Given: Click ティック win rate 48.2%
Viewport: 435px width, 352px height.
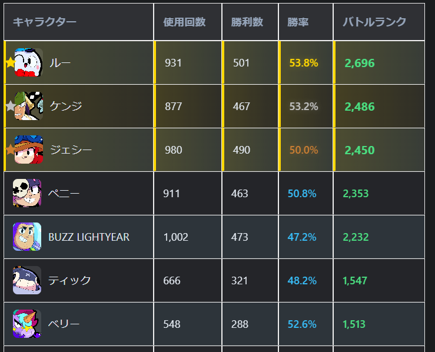Looking at the screenshot, I should point(302,281).
